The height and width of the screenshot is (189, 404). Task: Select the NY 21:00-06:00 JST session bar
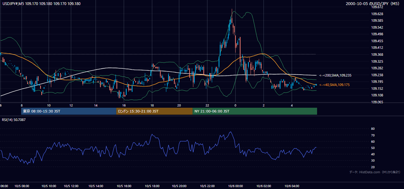(255, 111)
